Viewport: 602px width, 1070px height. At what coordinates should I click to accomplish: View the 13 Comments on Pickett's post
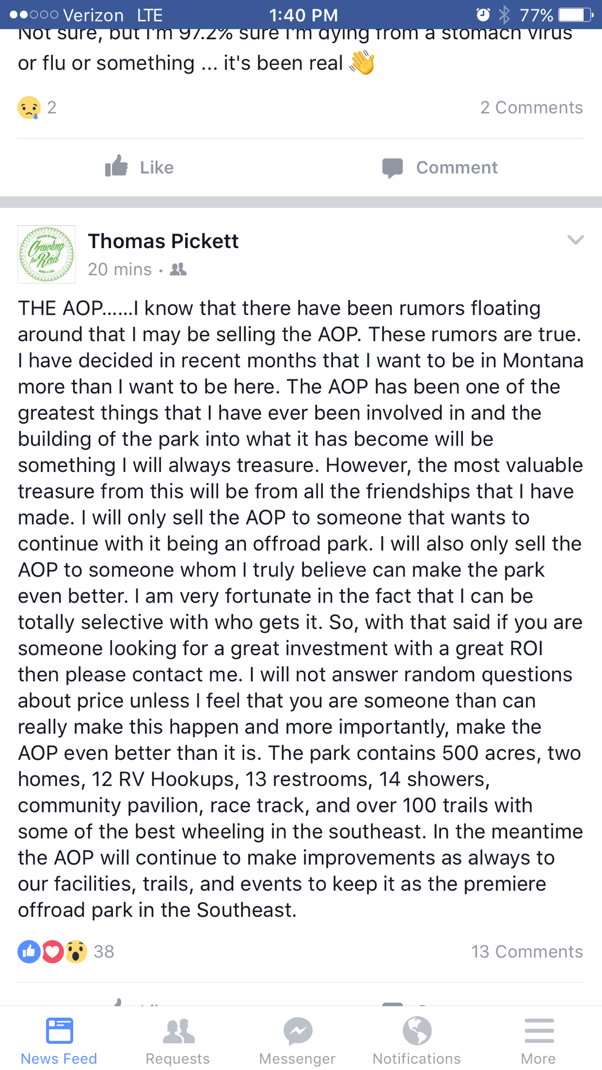click(x=527, y=951)
